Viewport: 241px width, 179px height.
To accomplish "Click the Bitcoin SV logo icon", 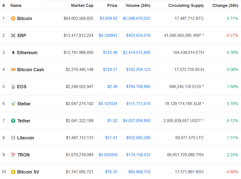I will pos(13,172).
